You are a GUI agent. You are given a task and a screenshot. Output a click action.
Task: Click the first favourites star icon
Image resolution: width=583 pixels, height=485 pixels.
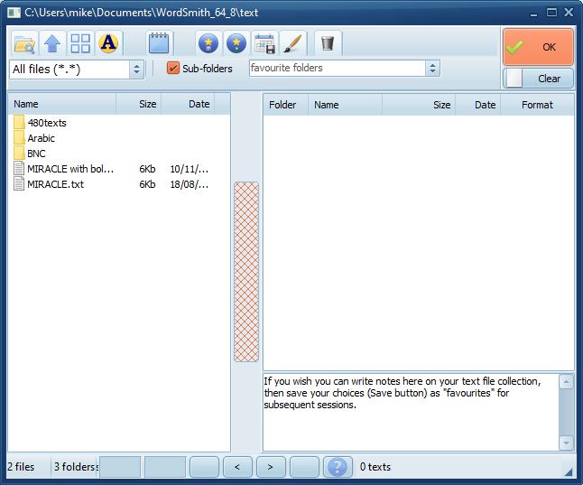pos(208,43)
